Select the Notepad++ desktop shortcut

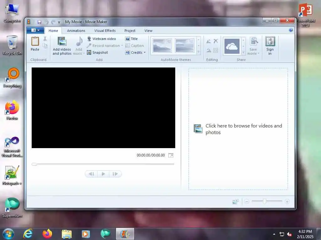(x=12, y=176)
